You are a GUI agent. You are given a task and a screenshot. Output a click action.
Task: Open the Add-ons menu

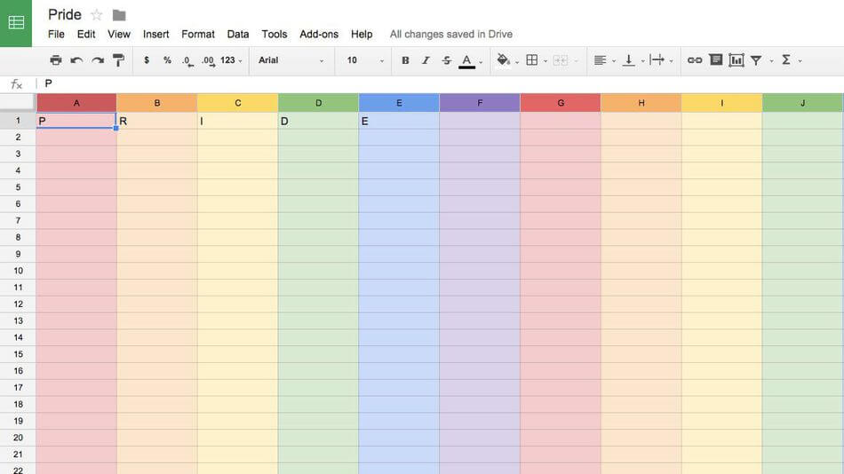319,34
